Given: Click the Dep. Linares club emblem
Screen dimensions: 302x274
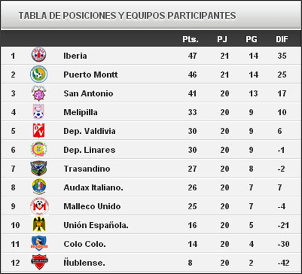Looking at the screenshot, I should pyautogui.click(x=39, y=149).
